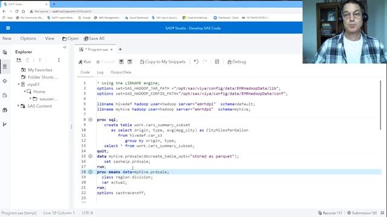Collapse the Explorer pane with double chevron
This screenshot has width=387, height=217.
point(65,47)
